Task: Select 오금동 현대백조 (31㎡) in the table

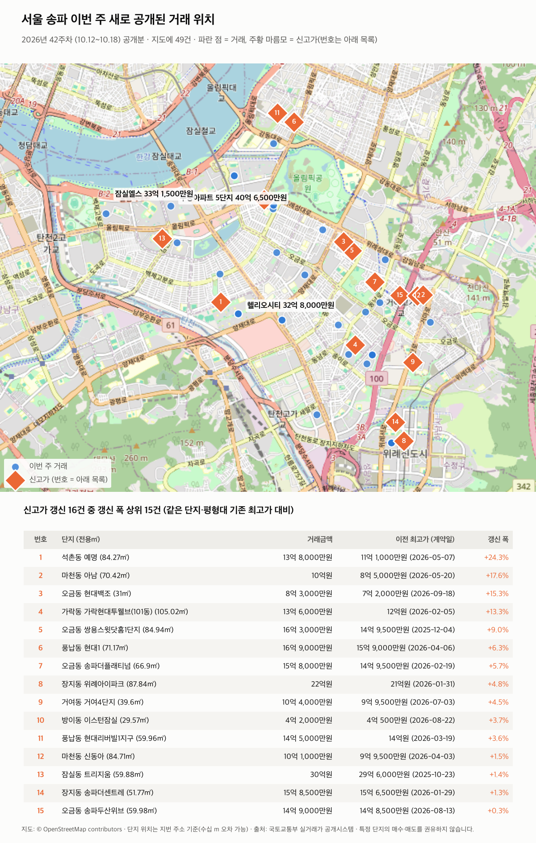Action: point(96,594)
